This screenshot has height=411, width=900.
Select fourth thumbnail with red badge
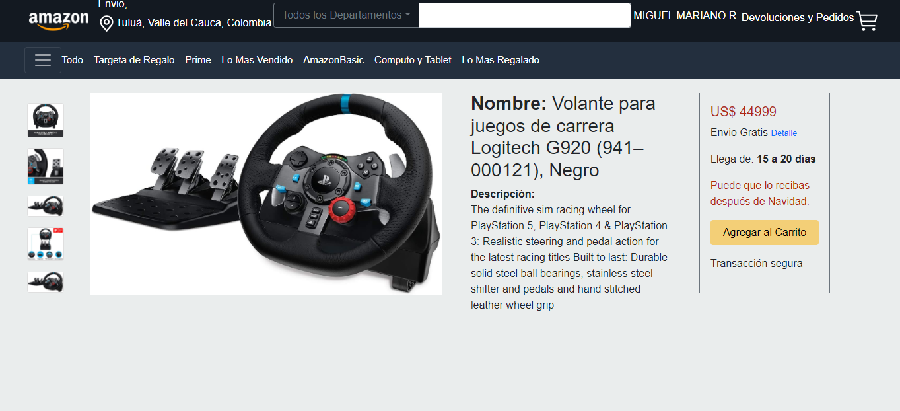coord(46,244)
